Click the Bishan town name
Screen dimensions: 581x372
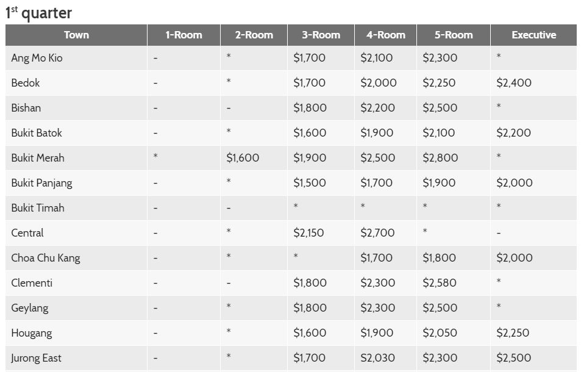click(x=26, y=108)
